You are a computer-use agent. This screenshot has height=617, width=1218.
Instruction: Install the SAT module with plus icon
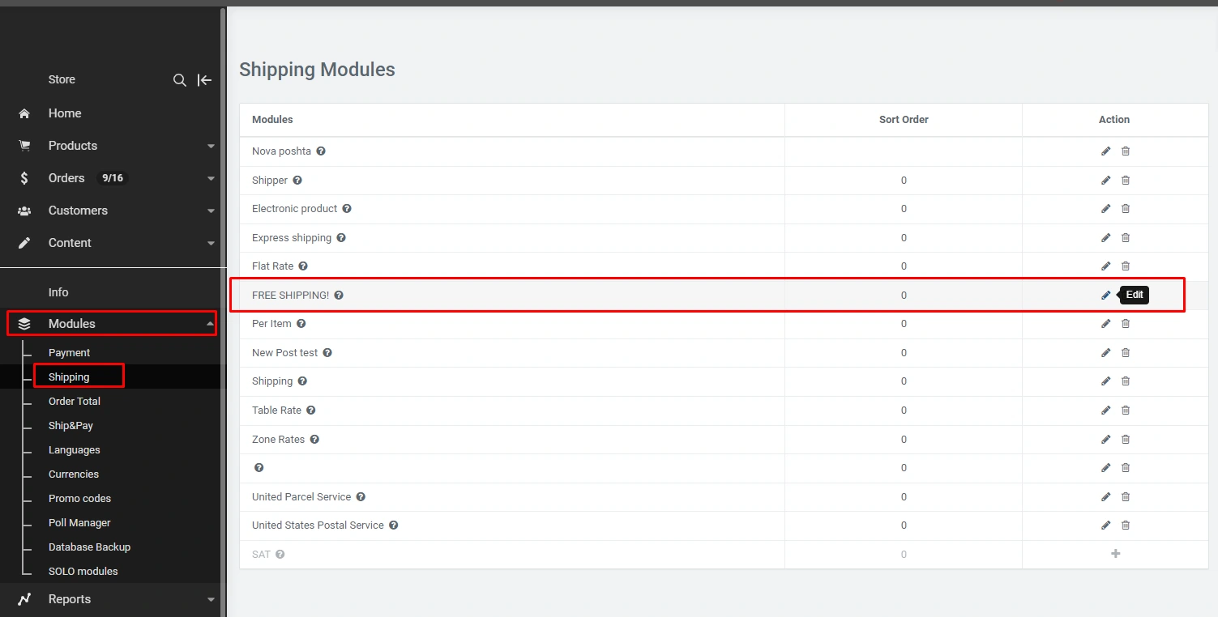click(x=1115, y=554)
